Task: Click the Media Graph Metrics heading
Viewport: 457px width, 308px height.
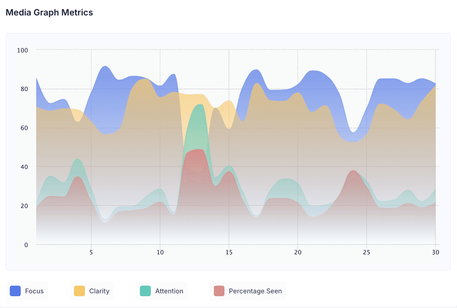Action: (49, 13)
